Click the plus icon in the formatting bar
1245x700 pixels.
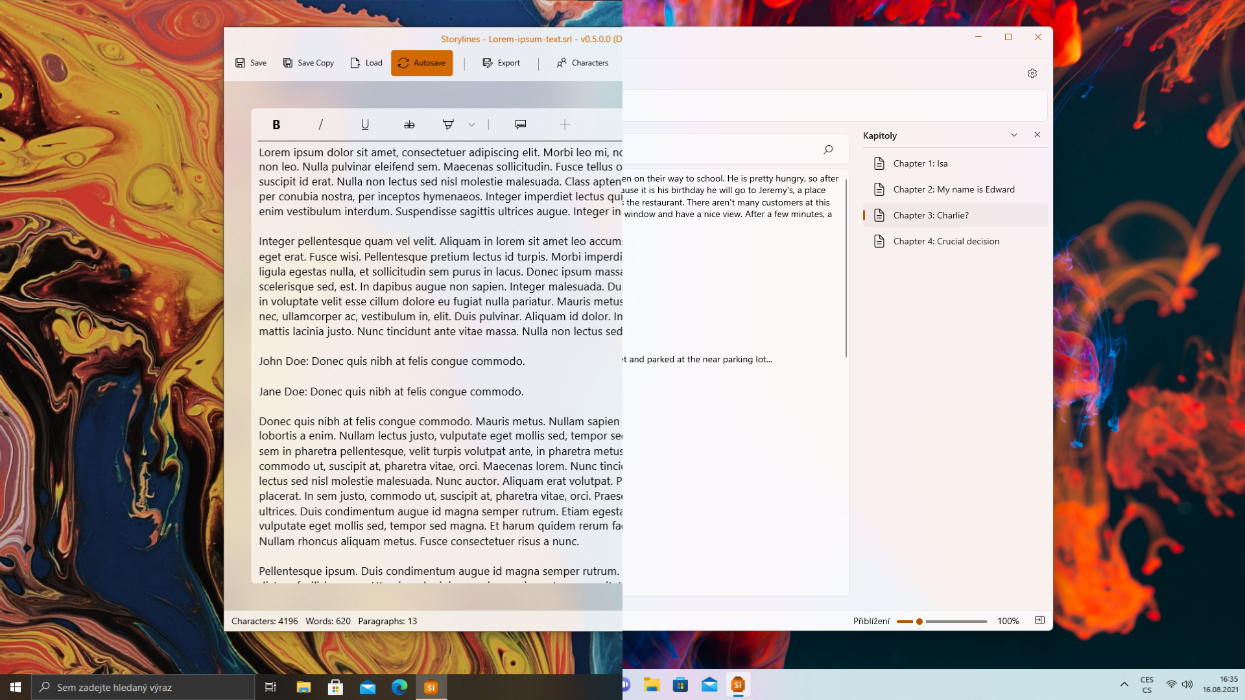(565, 124)
